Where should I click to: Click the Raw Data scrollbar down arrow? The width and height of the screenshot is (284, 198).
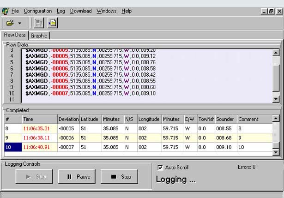click(276, 99)
